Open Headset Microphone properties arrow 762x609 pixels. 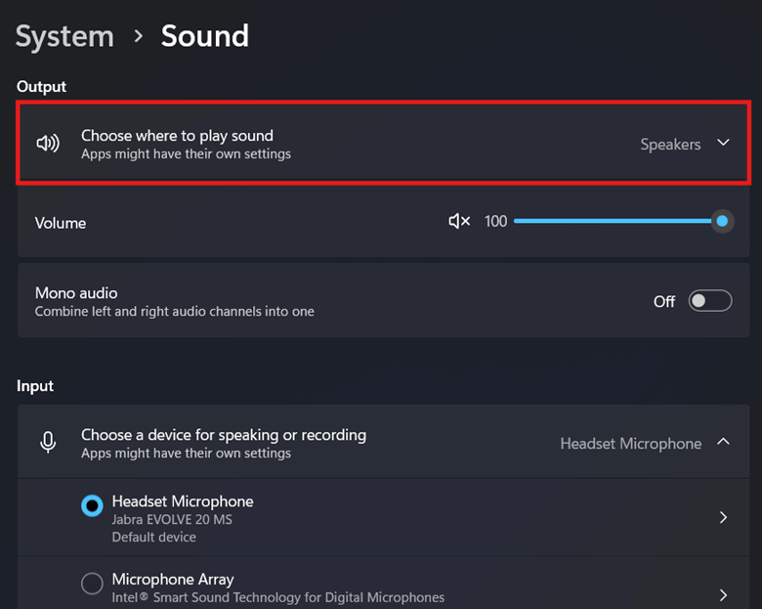point(723,517)
